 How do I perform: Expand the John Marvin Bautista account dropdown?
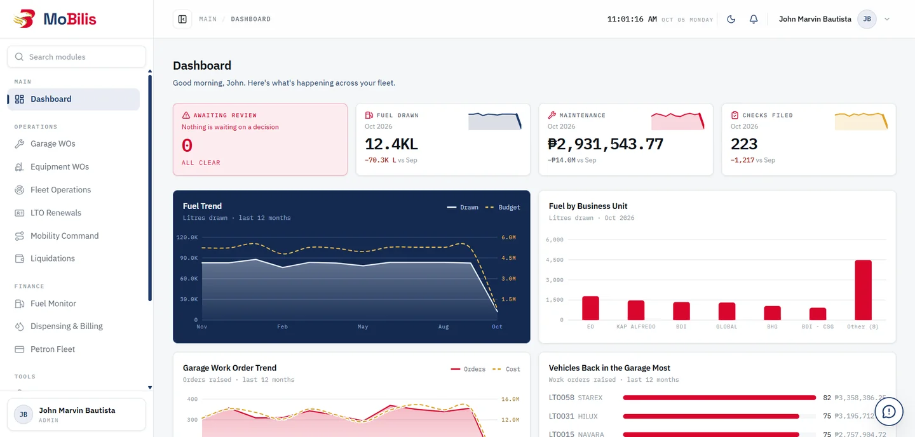coord(887,19)
